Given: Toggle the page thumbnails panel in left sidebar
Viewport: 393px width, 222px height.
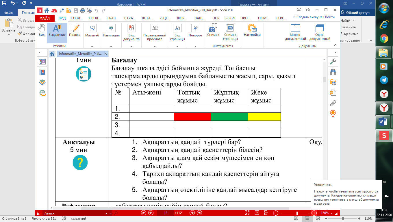Looking at the screenshot, I should (42, 62).
